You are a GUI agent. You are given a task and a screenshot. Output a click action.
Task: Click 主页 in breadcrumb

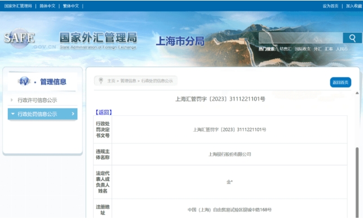pos(111,81)
